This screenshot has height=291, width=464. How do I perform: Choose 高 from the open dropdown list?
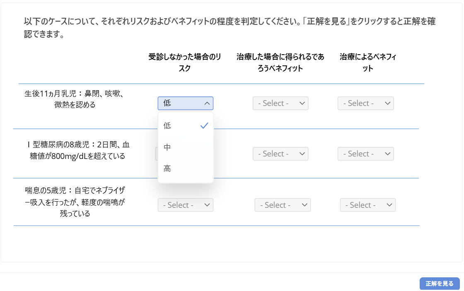pos(186,168)
